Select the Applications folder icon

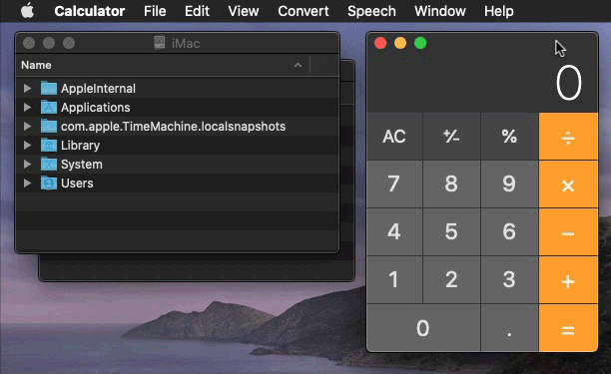[x=49, y=107]
